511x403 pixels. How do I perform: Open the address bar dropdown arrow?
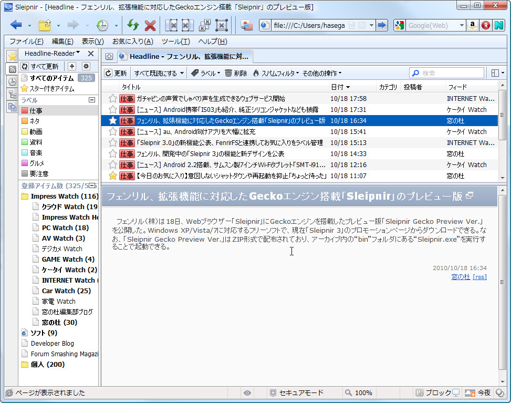click(x=371, y=25)
